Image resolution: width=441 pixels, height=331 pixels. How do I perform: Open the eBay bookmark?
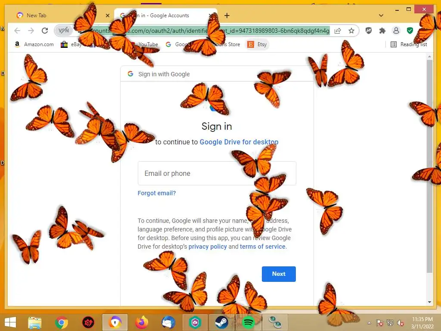[x=71, y=44]
